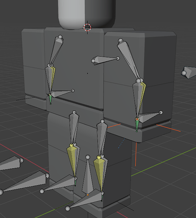Select the horizontal bone beside the screen-left hand
This screenshot has height=218, width=196.
coord(62,93)
